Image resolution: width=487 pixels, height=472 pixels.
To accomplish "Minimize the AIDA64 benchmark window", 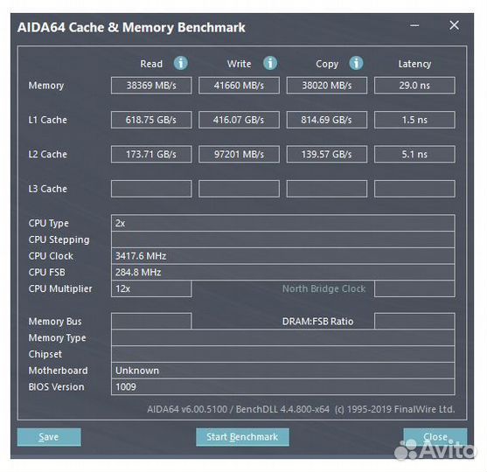I will pyautogui.click(x=414, y=25).
